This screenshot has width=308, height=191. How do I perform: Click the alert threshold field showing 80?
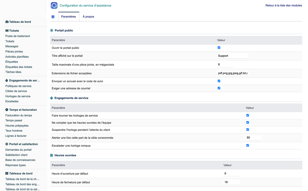tap(254, 138)
